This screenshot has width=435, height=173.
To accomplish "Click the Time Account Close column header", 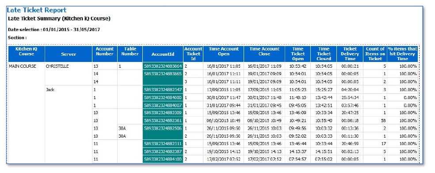I will click(264, 54).
